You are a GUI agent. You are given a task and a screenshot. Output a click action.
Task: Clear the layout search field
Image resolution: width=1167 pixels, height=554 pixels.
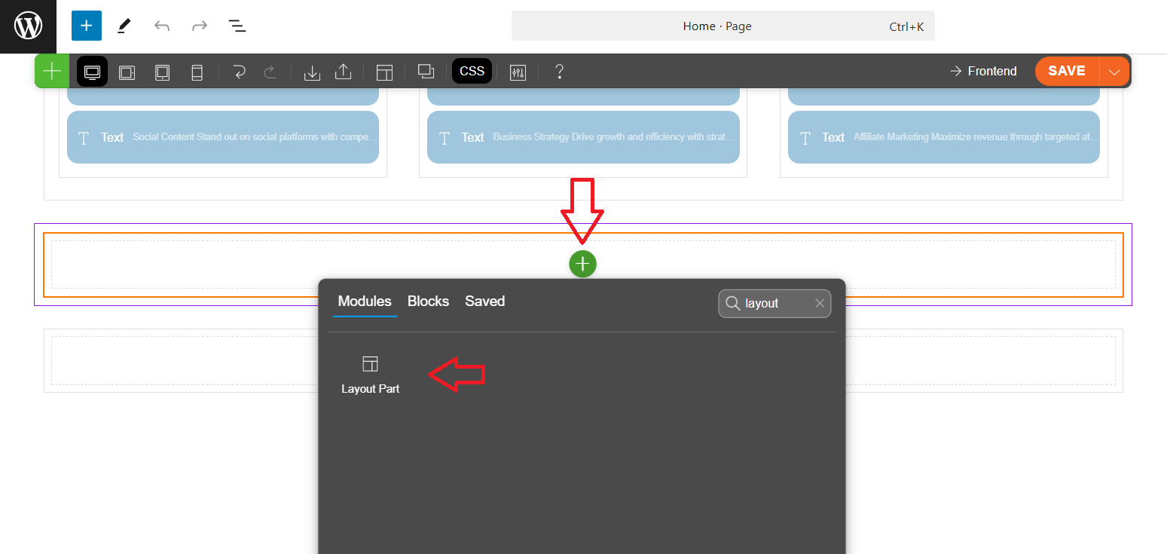click(820, 304)
